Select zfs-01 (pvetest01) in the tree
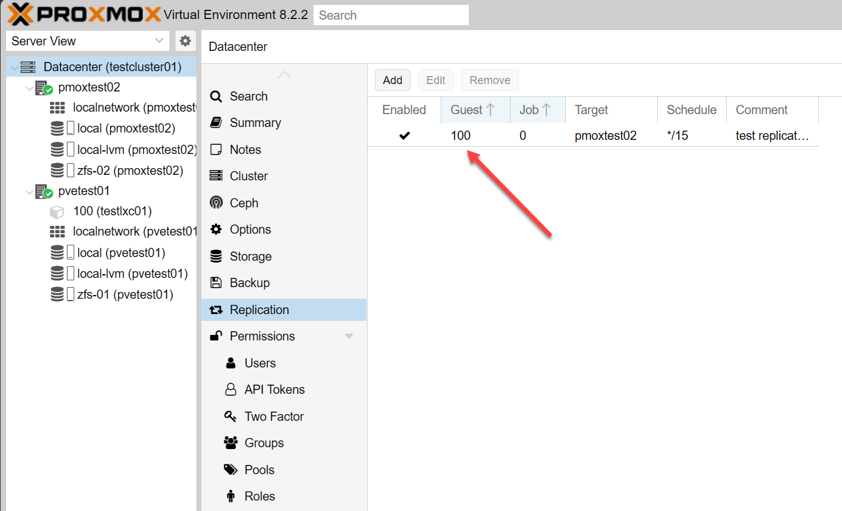The height and width of the screenshot is (511, 842). tap(125, 294)
